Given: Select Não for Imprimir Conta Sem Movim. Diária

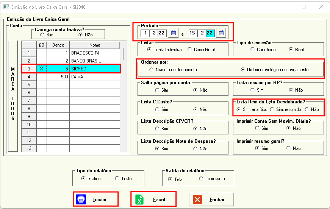Looking at the screenshot, I should [289, 128].
